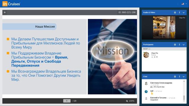Click the Olga Ra label over video
Image resolution: width=189 pixels, height=106 pixels.
[182, 18]
